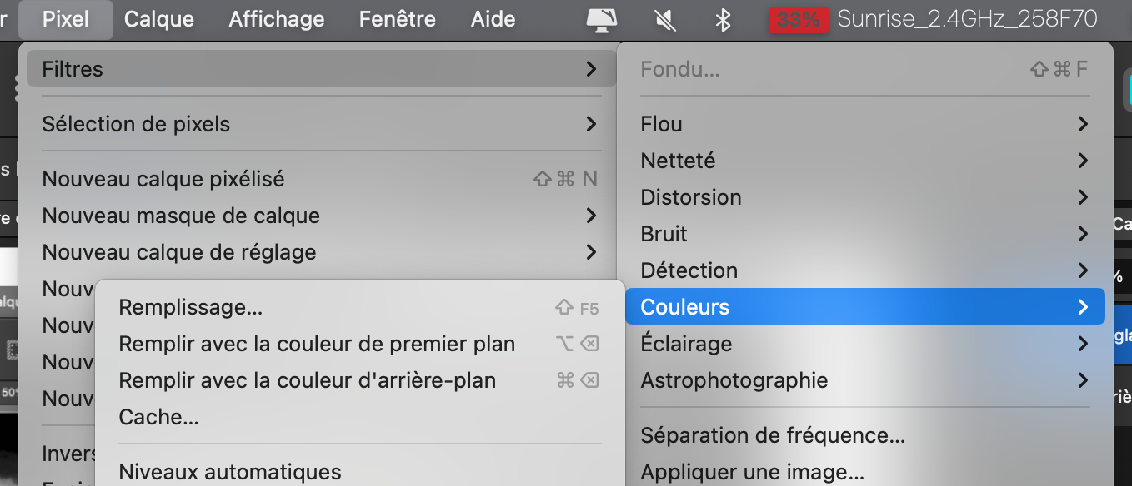This screenshot has height=486, width=1132.
Task: Open the Aide menu
Action: (x=493, y=19)
